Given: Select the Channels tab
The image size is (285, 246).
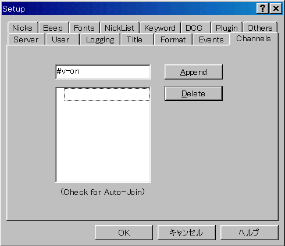Looking at the screenshot, I should (254, 38).
